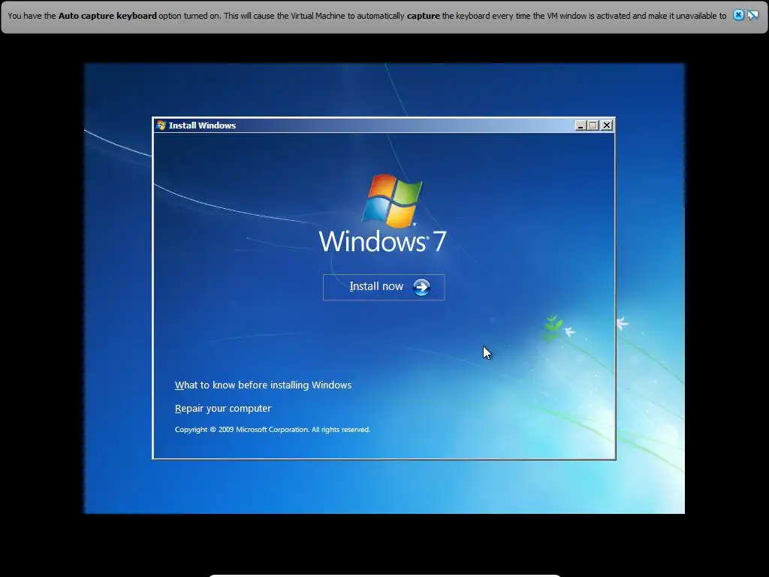Minimize the Install Windows dialog

(581, 125)
